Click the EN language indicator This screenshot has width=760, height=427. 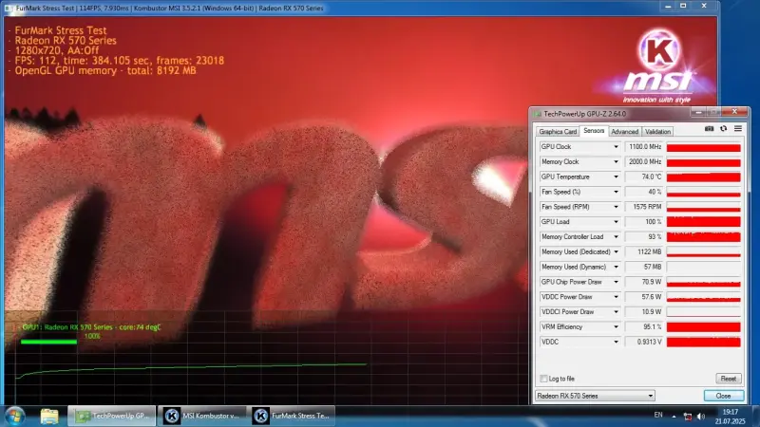(658, 415)
